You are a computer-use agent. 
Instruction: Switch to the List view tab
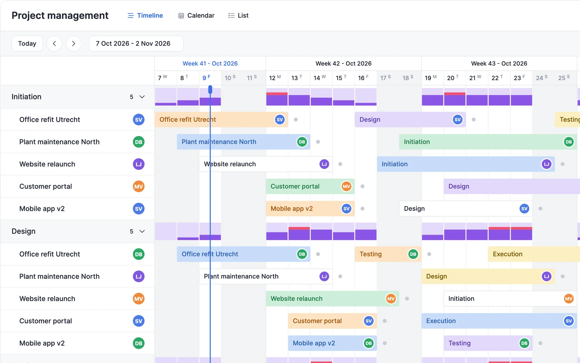click(238, 16)
